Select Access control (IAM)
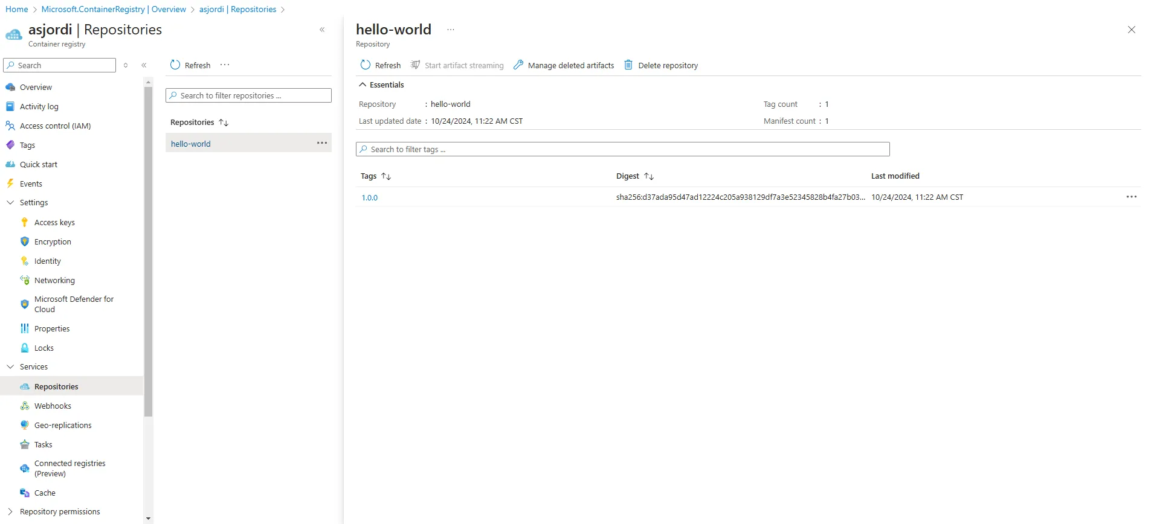 point(55,126)
